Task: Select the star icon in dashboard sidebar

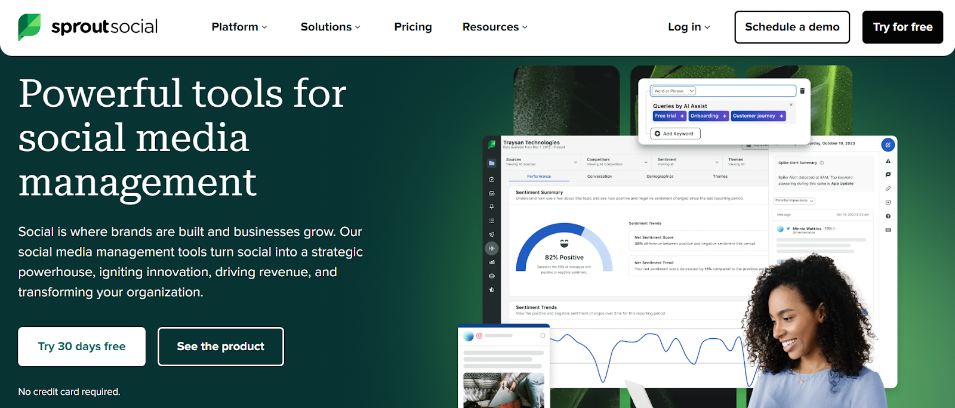Action: click(492, 289)
